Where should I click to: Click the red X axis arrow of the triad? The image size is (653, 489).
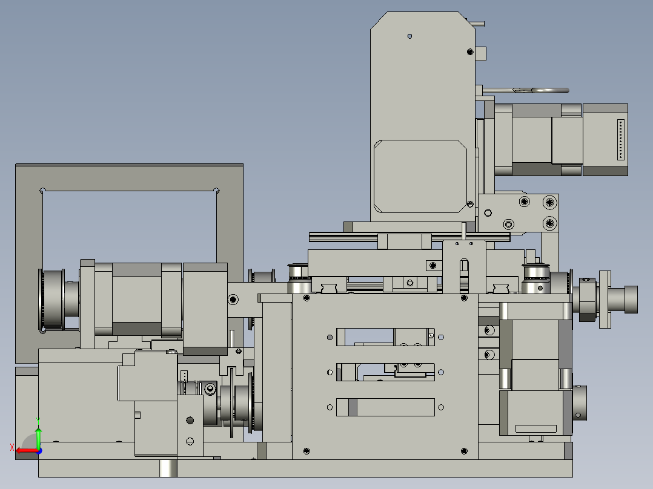pos(26,451)
